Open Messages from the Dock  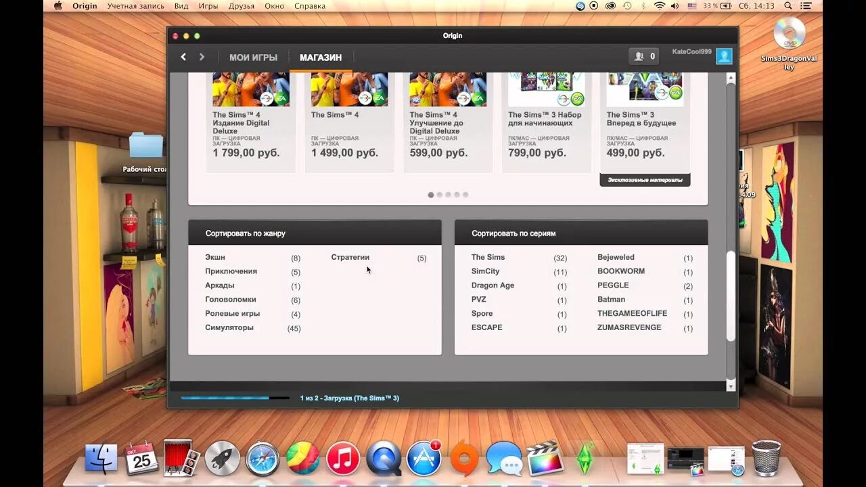pyautogui.click(x=505, y=459)
